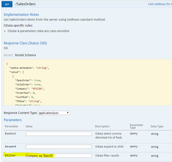Click the '$select' parameter name
Image resolution: width=172 pixels, height=162 pixels.
pyautogui.click(x=10, y=134)
